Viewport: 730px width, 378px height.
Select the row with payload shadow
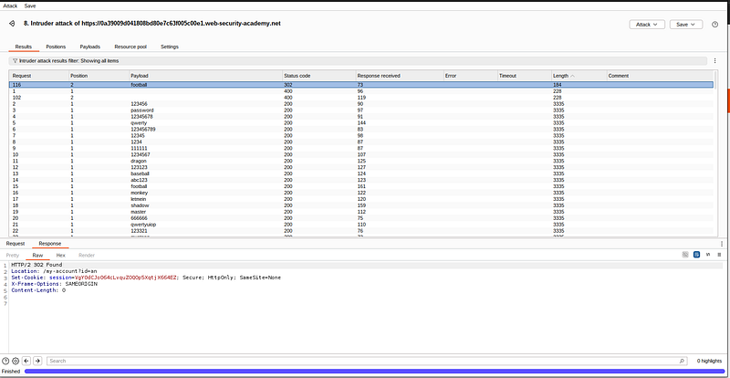coord(361,205)
